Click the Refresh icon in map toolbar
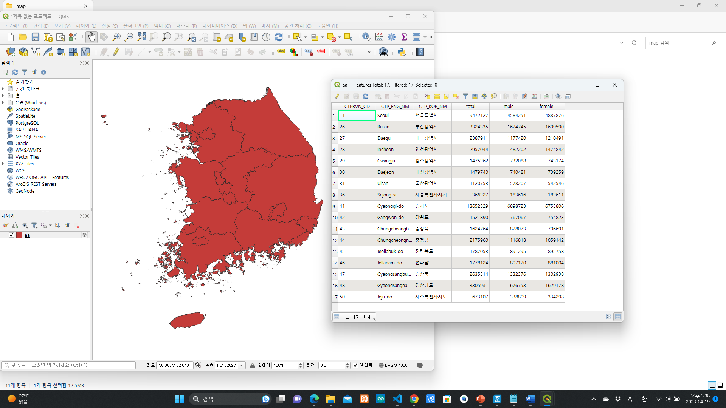Image resolution: width=726 pixels, height=408 pixels. click(x=279, y=37)
